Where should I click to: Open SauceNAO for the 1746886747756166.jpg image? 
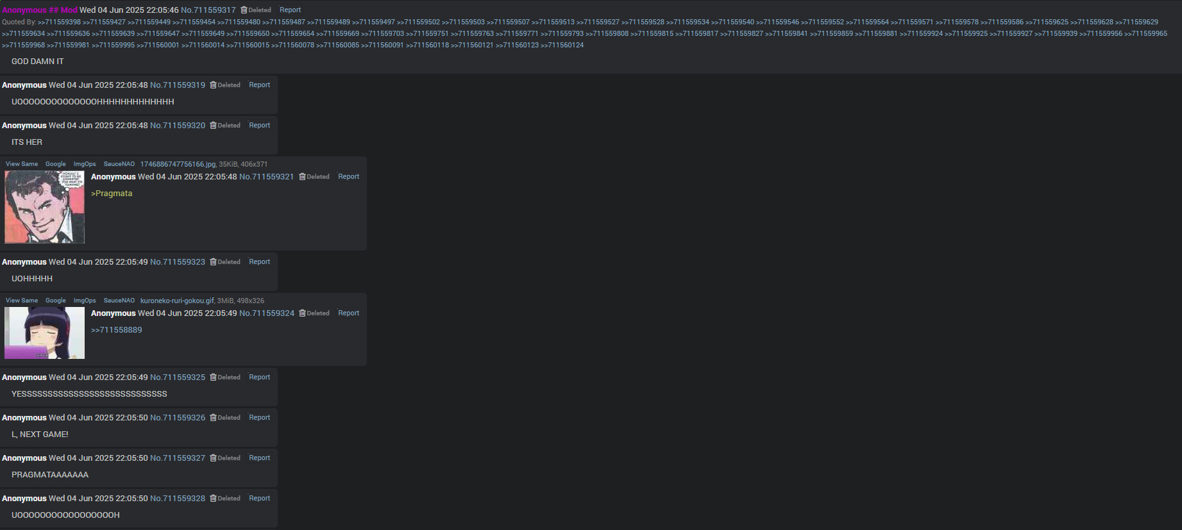(119, 164)
